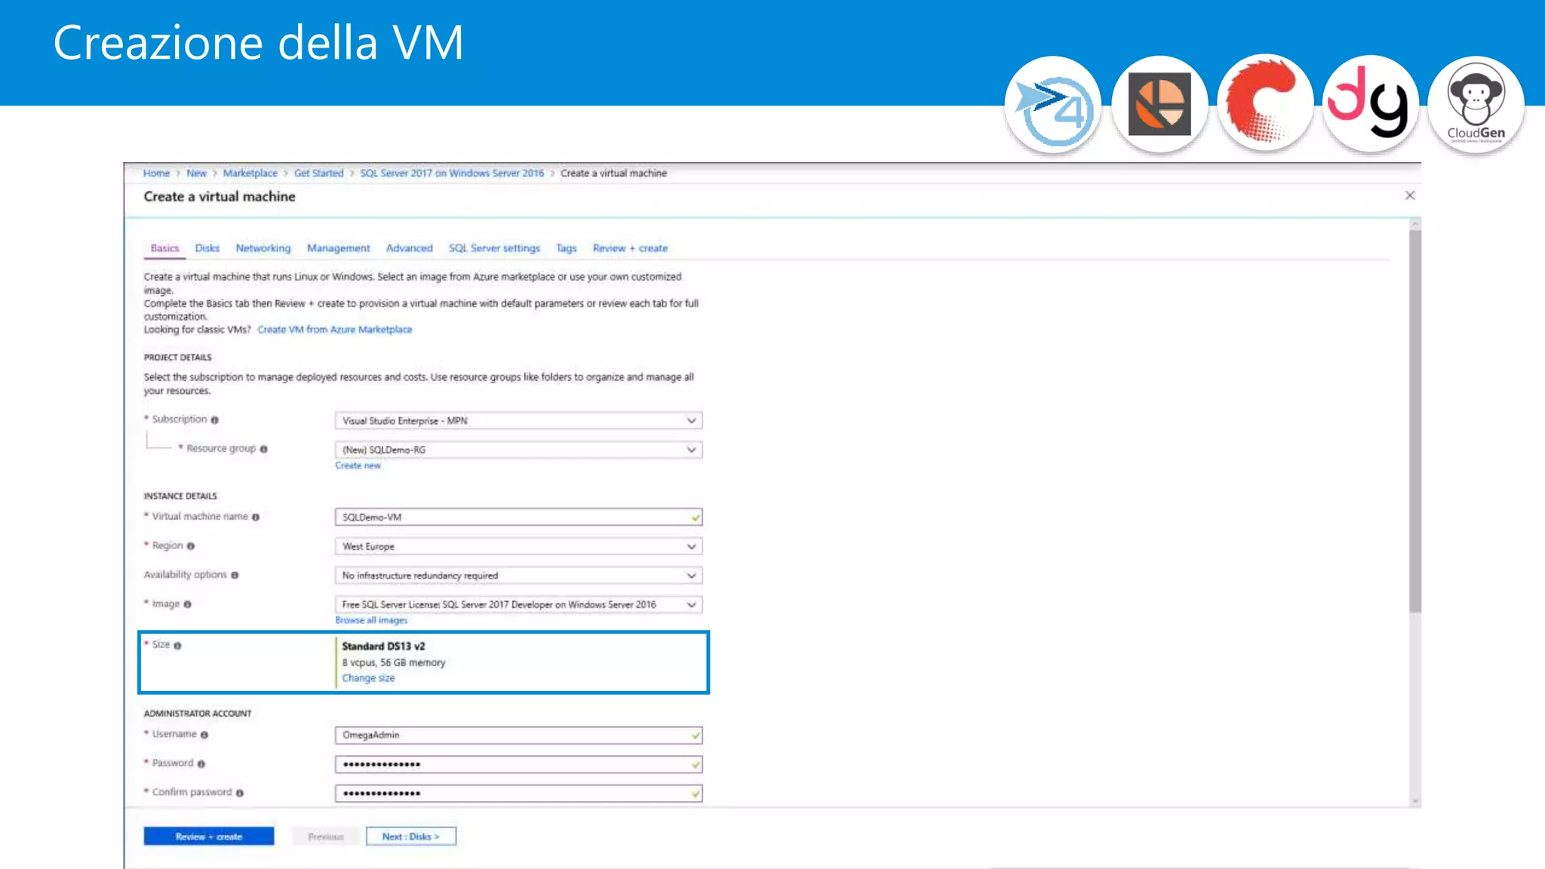Click info icon beside Availability options
1545x869 pixels.
(x=235, y=576)
